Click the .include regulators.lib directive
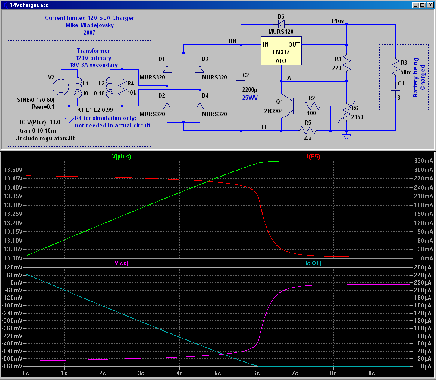The height and width of the screenshot is (380, 436). [x=46, y=138]
